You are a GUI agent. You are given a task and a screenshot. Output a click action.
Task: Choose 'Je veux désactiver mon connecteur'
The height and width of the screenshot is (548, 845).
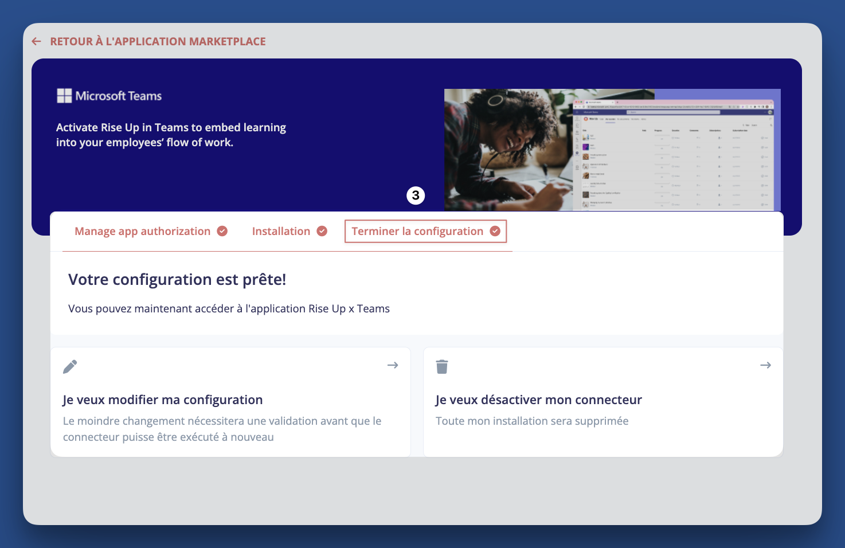603,402
